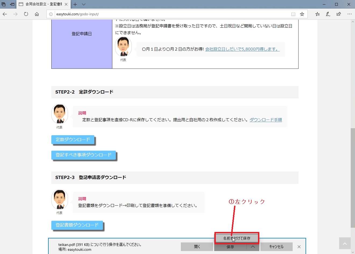Go to the Home page icon
This screenshot has height=254, width=355.
pyautogui.click(x=37, y=14)
